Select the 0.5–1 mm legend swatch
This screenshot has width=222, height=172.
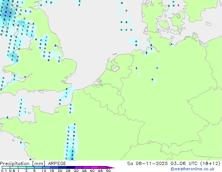[x=14, y=167]
